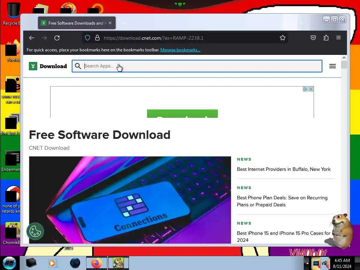Open the Windows Start button
Viewport: 360px width, 270px height.
pyautogui.click(x=9, y=263)
